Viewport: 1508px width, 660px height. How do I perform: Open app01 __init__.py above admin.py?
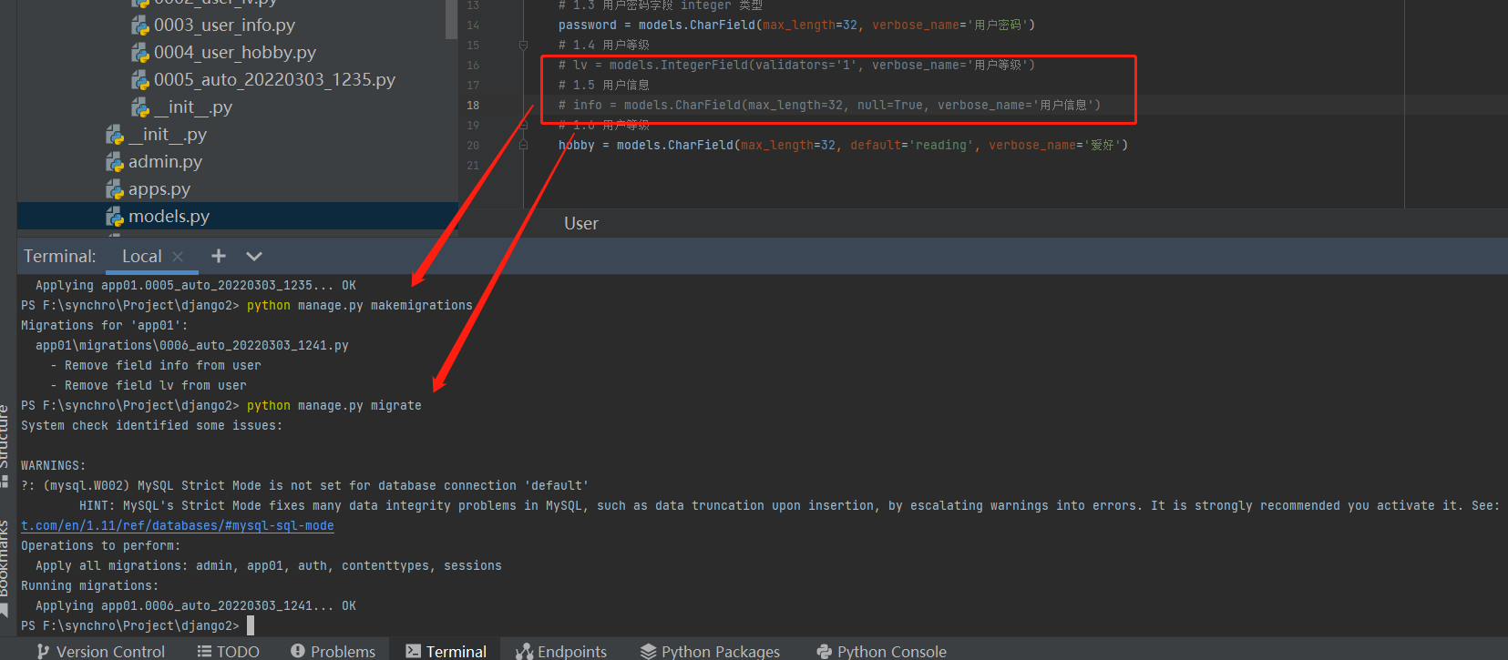[x=168, y=135]
